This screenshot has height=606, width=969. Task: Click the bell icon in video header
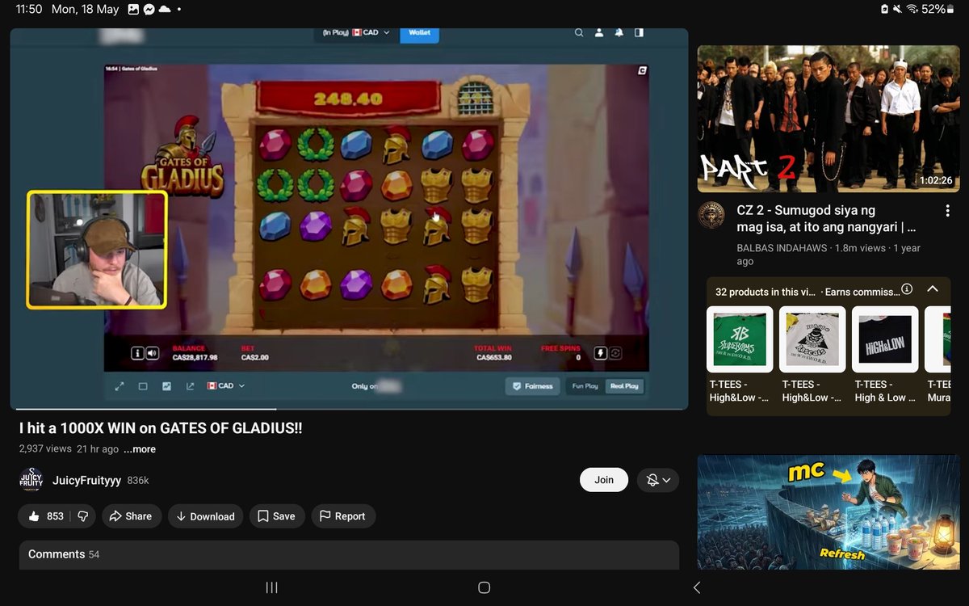click(x=619, y=33)
